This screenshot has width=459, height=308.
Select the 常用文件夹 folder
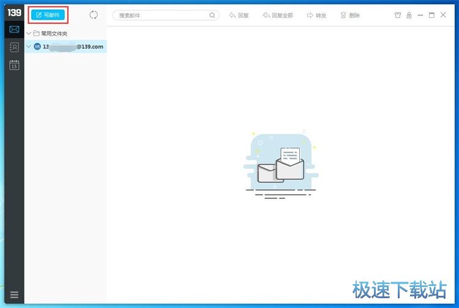pos(50,34)
